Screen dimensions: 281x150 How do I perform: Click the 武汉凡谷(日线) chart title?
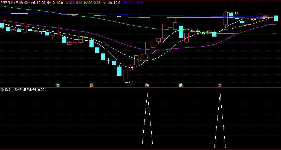[x=12, y=3]
